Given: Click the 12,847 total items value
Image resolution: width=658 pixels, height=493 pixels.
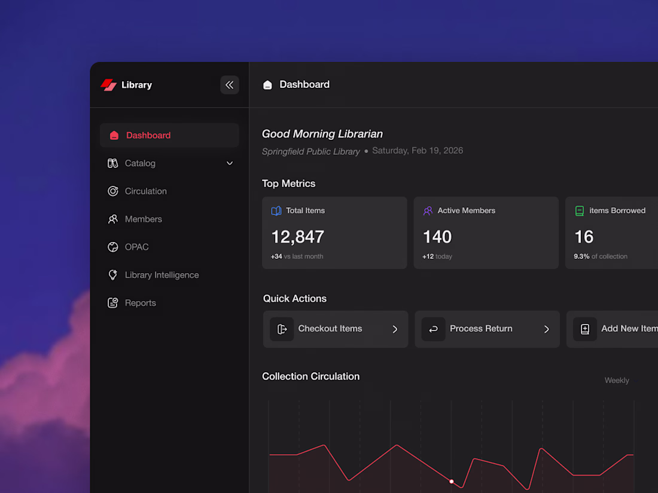Looking at the screenshot, I should (x=297, y=237).
